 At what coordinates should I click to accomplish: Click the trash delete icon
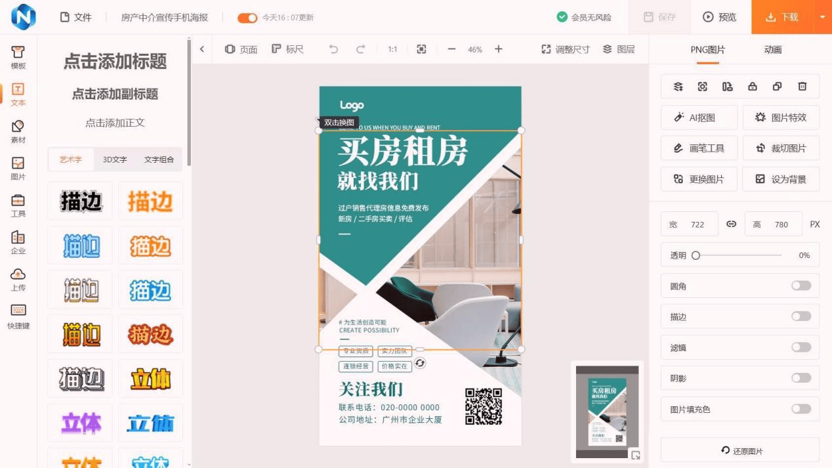(x=802, y=87)
